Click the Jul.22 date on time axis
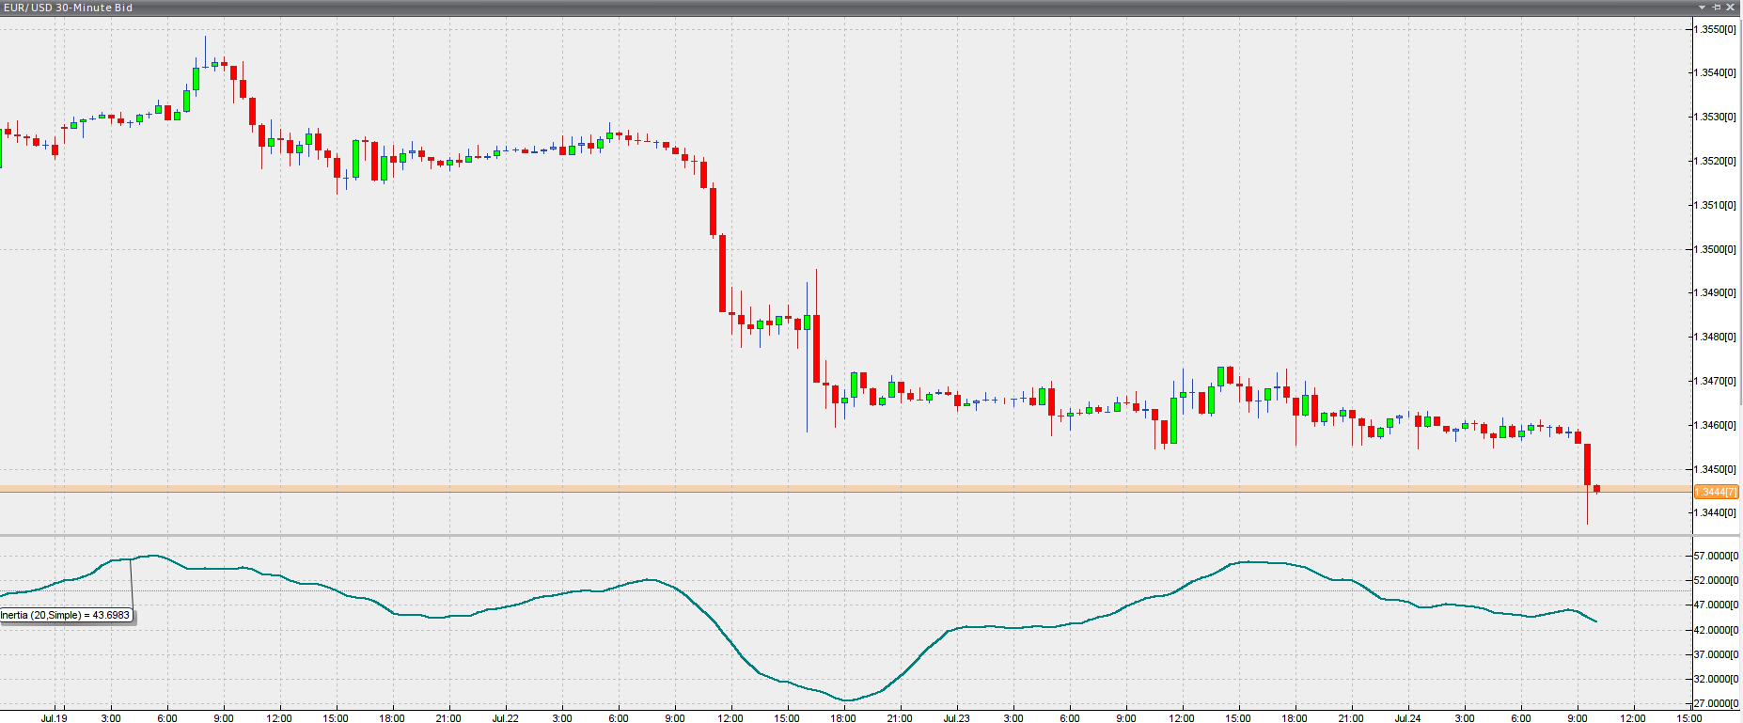The width and height of the screenshot is (1743, 723). coord(505,718)
